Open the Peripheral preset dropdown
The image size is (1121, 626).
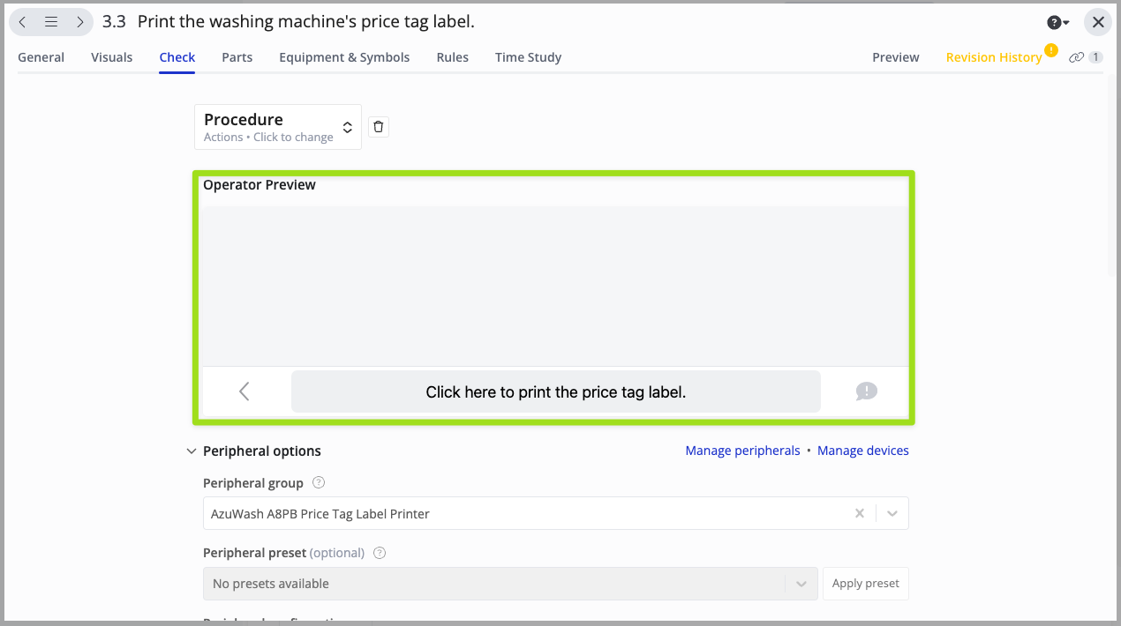801,584
